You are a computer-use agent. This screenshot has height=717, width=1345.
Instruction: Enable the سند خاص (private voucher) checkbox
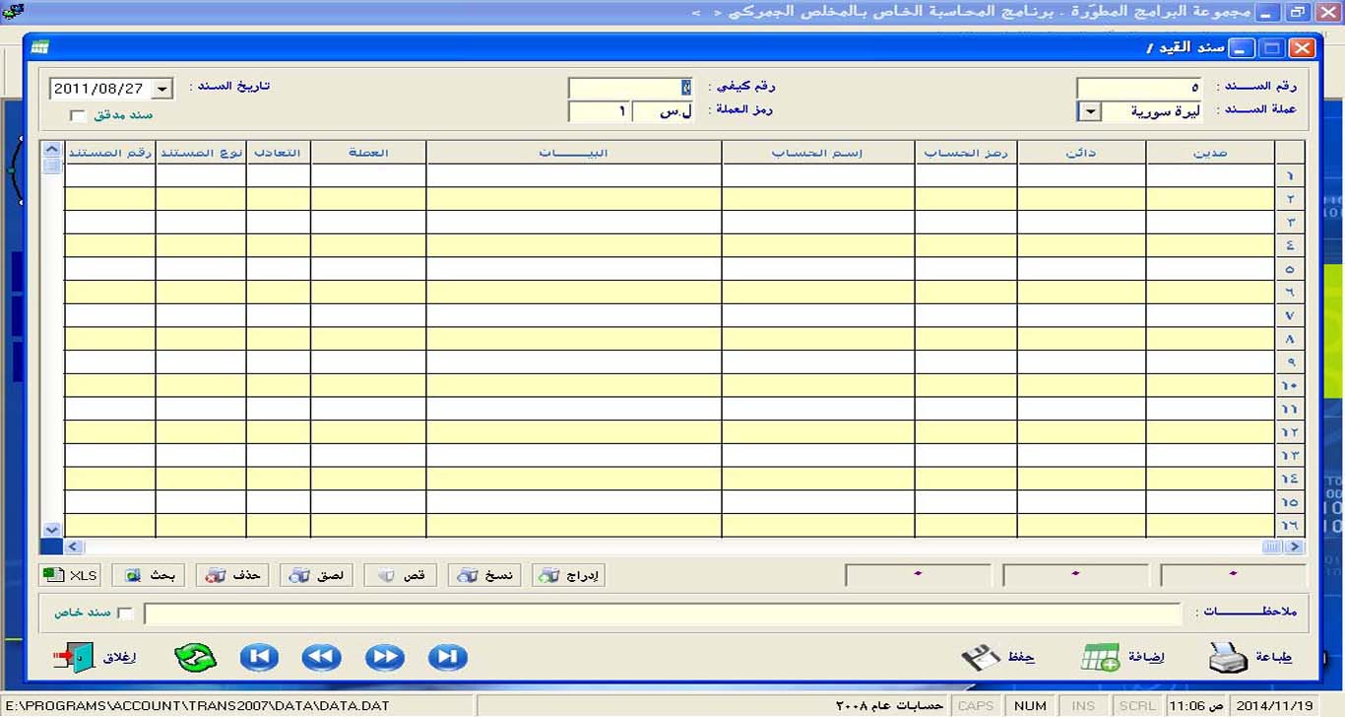[125, 614]
